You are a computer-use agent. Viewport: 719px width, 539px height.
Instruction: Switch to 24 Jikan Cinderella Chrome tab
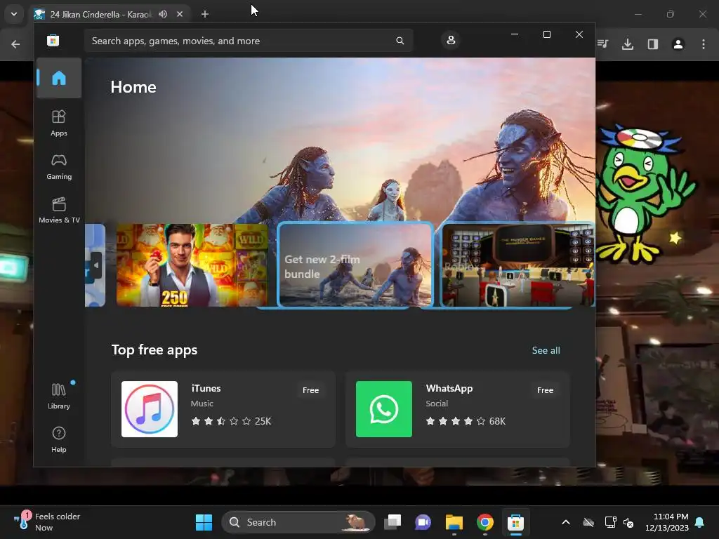pos(100,14)
